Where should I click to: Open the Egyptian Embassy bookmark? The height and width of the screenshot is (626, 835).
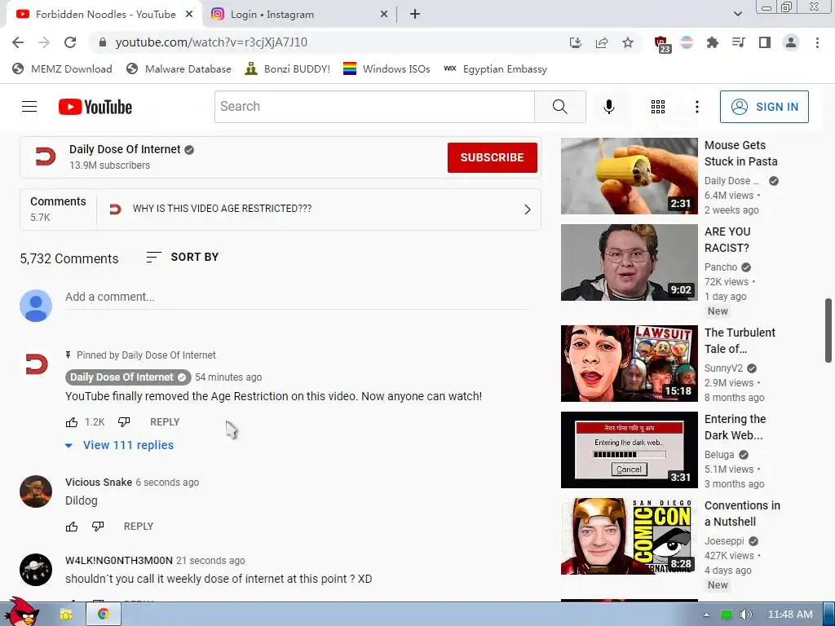(x=495, y=69)
